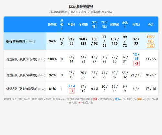Click the 100% scheduling rate cell
This screenshot has width=162, height=135.
click(52, 59)
